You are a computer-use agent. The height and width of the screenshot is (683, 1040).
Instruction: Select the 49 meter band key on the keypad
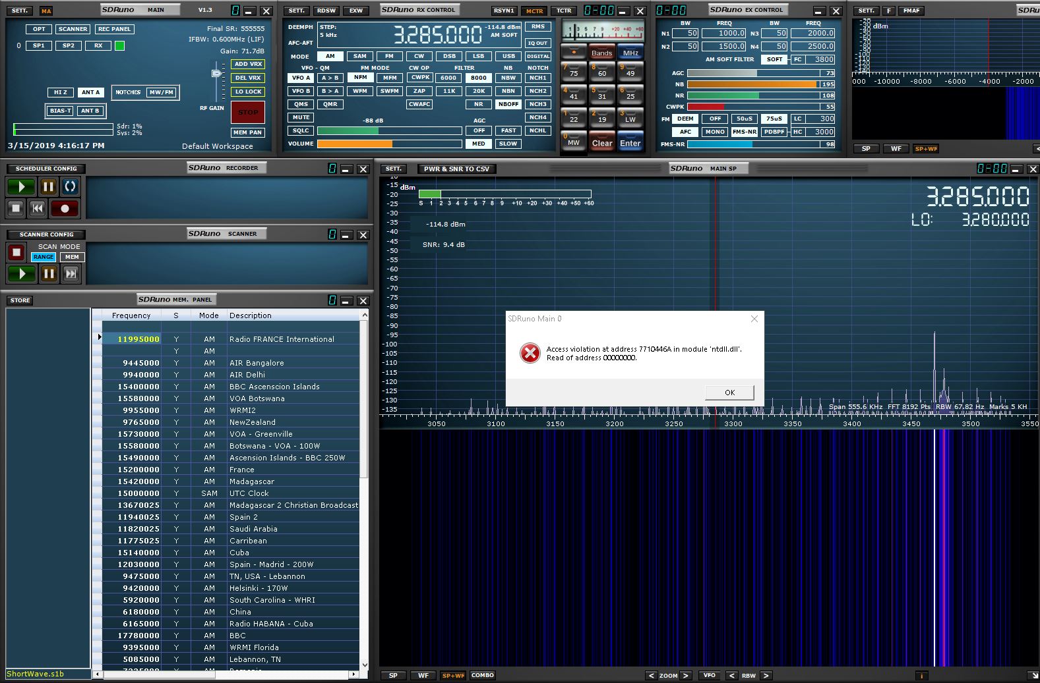[x=630, y=70]
